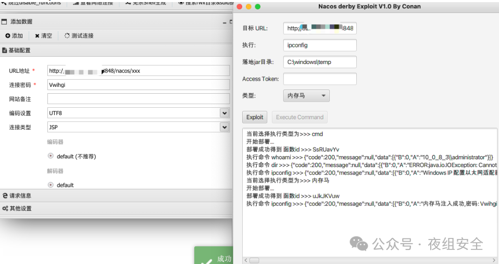The width and height of the screenshot is (499, 264).
Task: Click the '执行命令 whoami' output line
Action: (370, 157)
